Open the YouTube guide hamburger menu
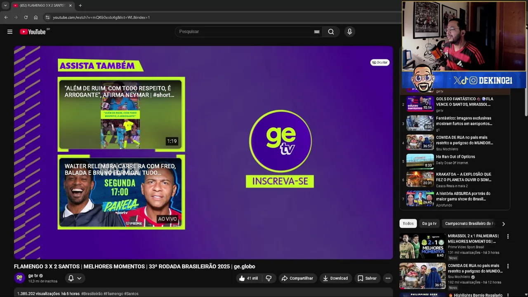 10,32
